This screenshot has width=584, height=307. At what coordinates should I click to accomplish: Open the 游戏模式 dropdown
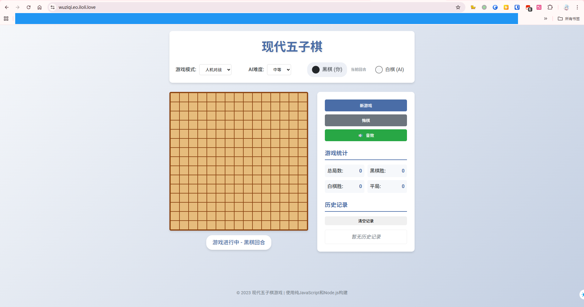click(215, 70)
